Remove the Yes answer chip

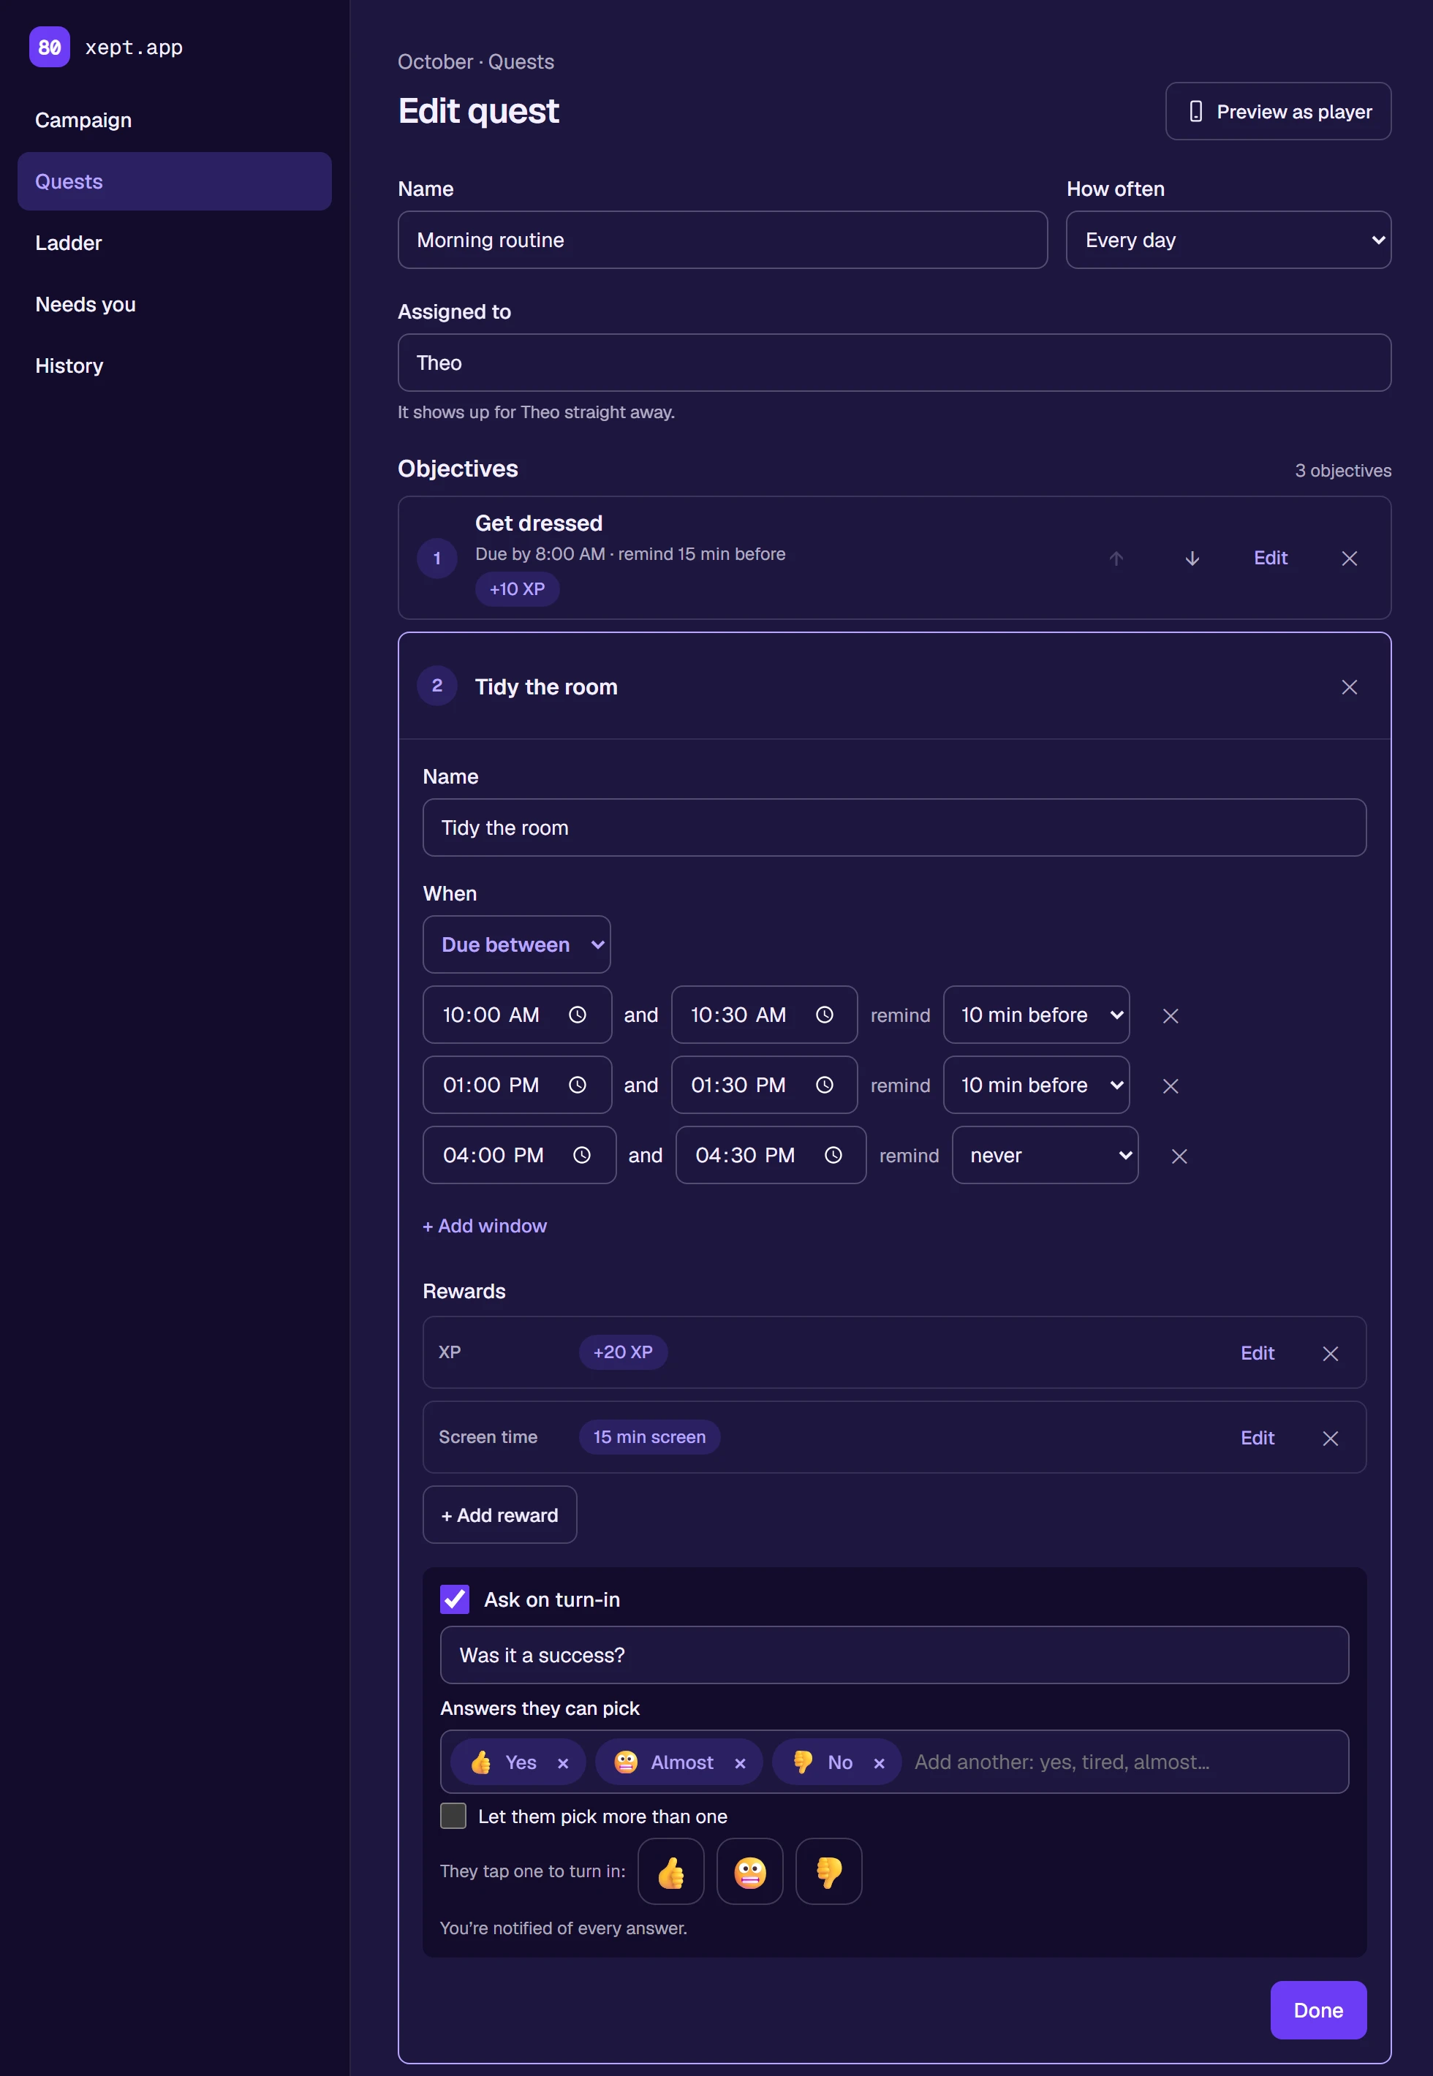[x=563, y=1762]
